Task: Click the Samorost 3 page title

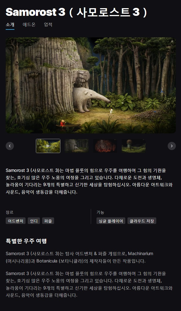Action: click(x=76, y=12)
